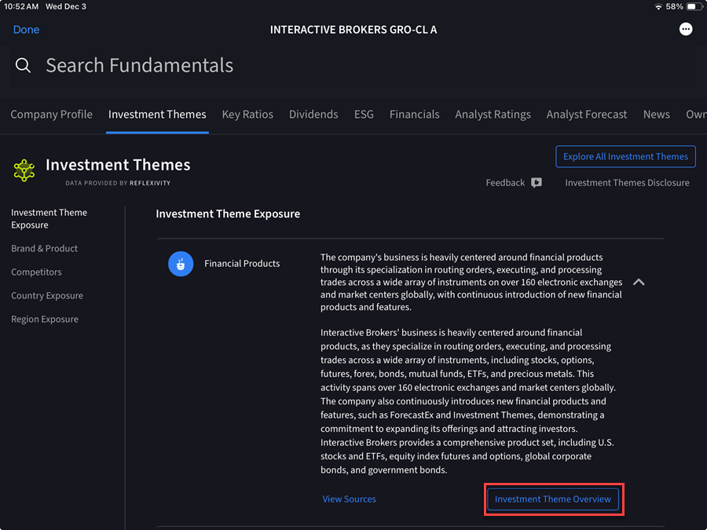Switch to the Key Ratios tab
Screen dimensions: 707x530
point(247,114)
